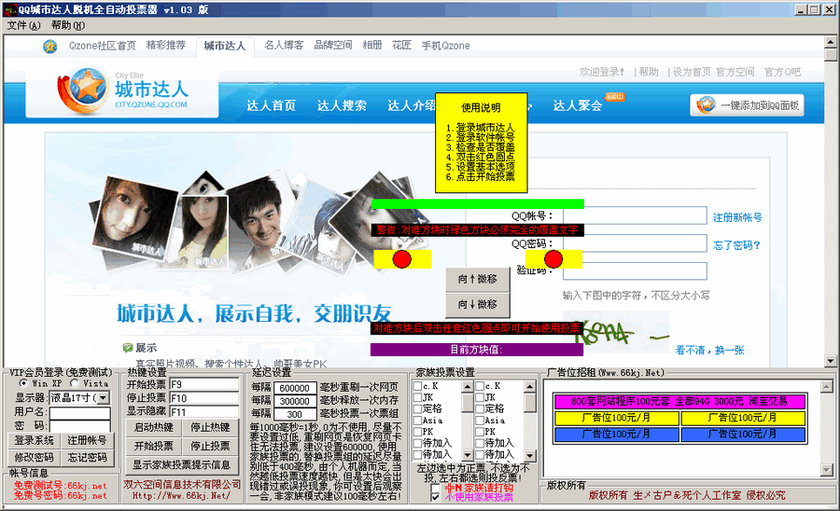
Task: Click 显示家族投票提示信息 button
Action: click(182, 464)
